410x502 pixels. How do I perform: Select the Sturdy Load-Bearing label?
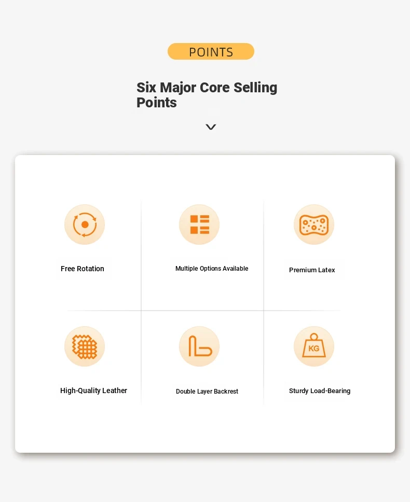(320, 391)
